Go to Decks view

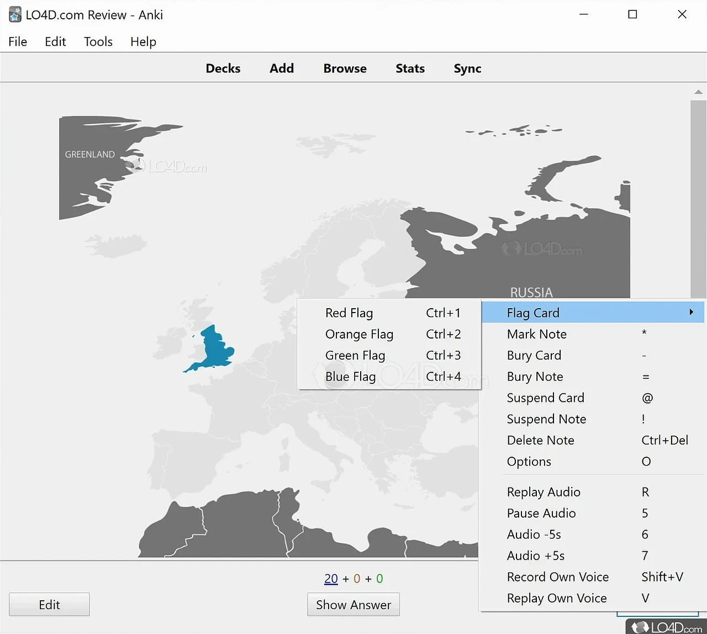click(223, 68)
